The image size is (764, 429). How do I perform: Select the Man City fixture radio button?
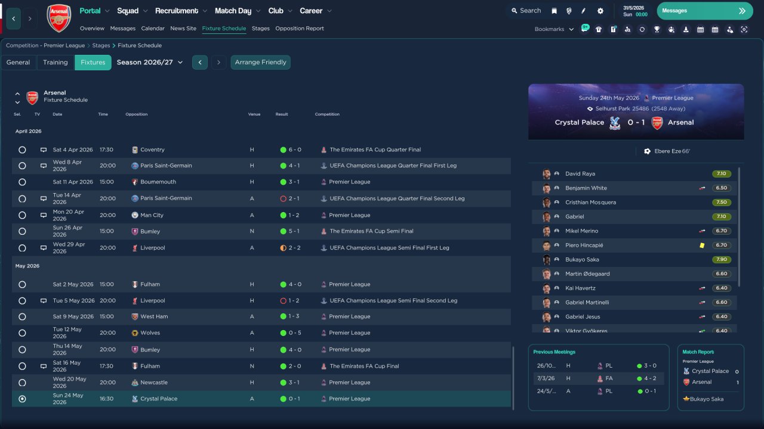[22, 215]
